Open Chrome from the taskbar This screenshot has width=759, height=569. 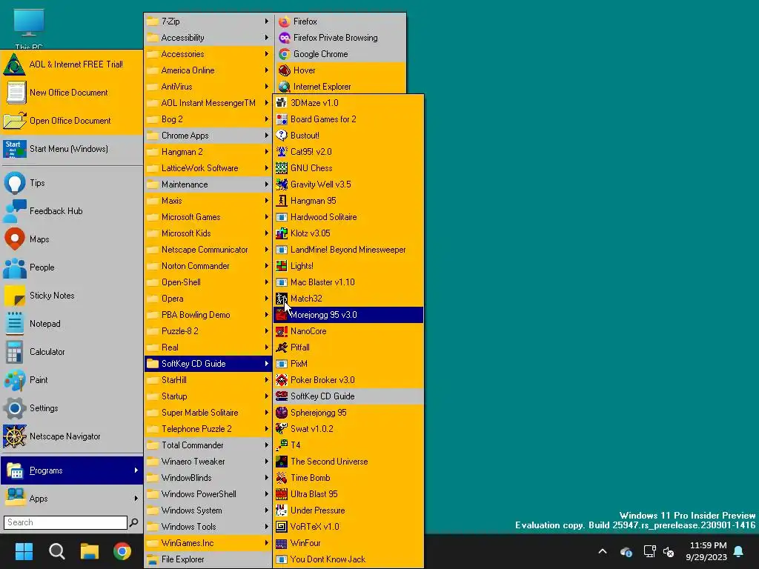click(122, 551)
